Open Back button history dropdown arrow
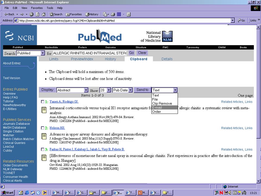Viewport: 261px width, 196px height. 17,14
